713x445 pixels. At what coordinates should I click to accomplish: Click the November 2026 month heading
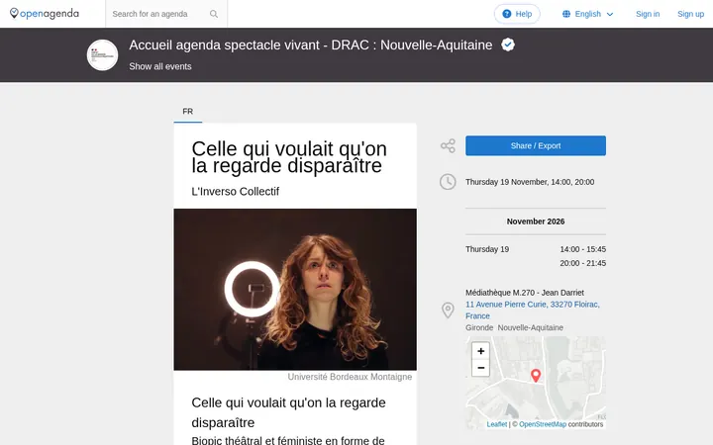[536, 222]
